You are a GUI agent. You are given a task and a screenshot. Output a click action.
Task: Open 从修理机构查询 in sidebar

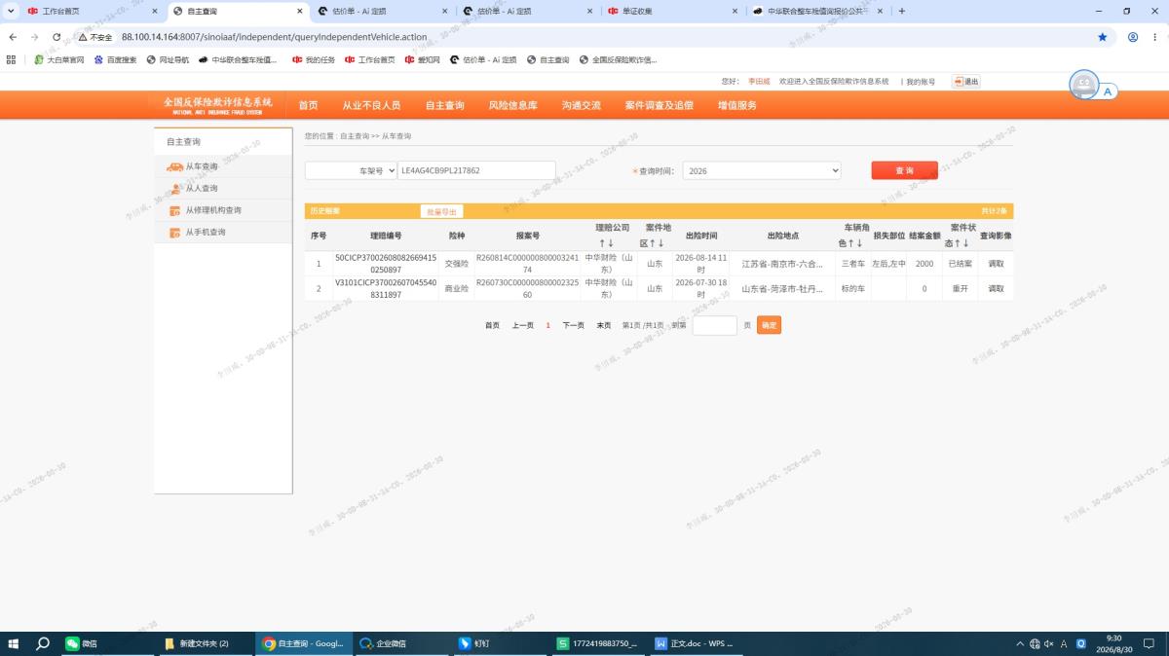213,210
